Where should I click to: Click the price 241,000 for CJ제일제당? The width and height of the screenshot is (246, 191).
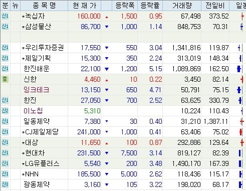coord(89,132)
